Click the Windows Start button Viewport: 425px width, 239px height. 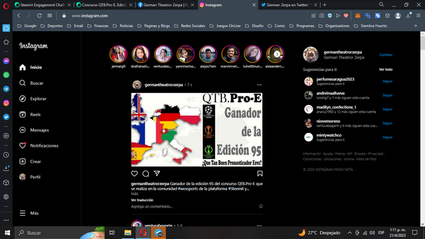[7, 233]
